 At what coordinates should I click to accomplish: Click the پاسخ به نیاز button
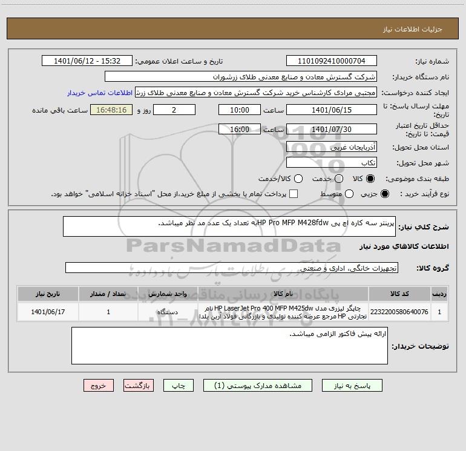coord(352,386)
